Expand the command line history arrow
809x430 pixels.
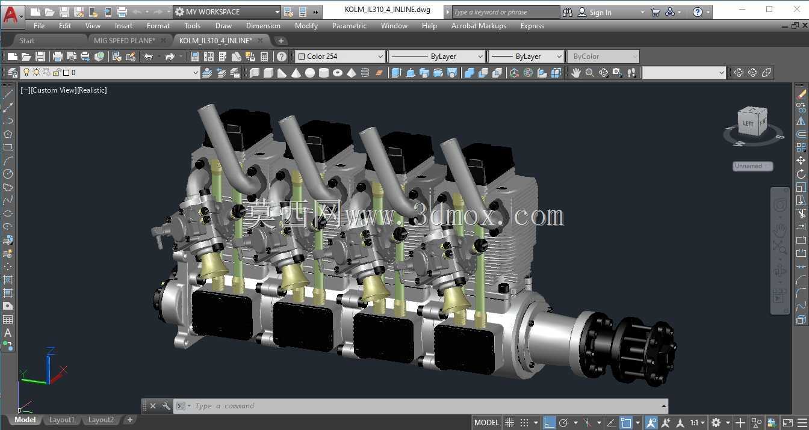663,406
